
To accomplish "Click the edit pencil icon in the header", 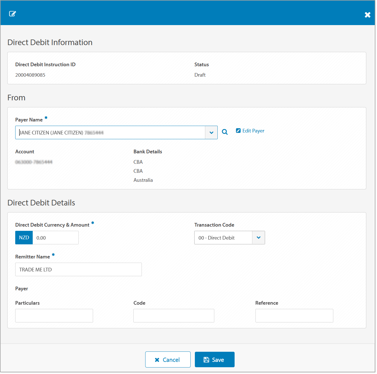I will [x=12, y=13].
